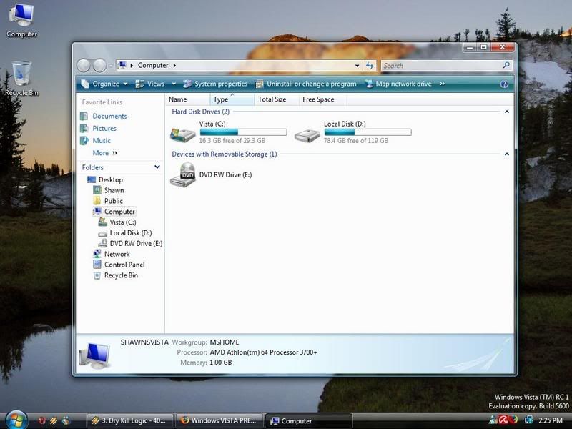The height and width of the screenshot is (429, 572).
Task: Collapse the Devices with Removable Storage group
Action: pos(507,154)
